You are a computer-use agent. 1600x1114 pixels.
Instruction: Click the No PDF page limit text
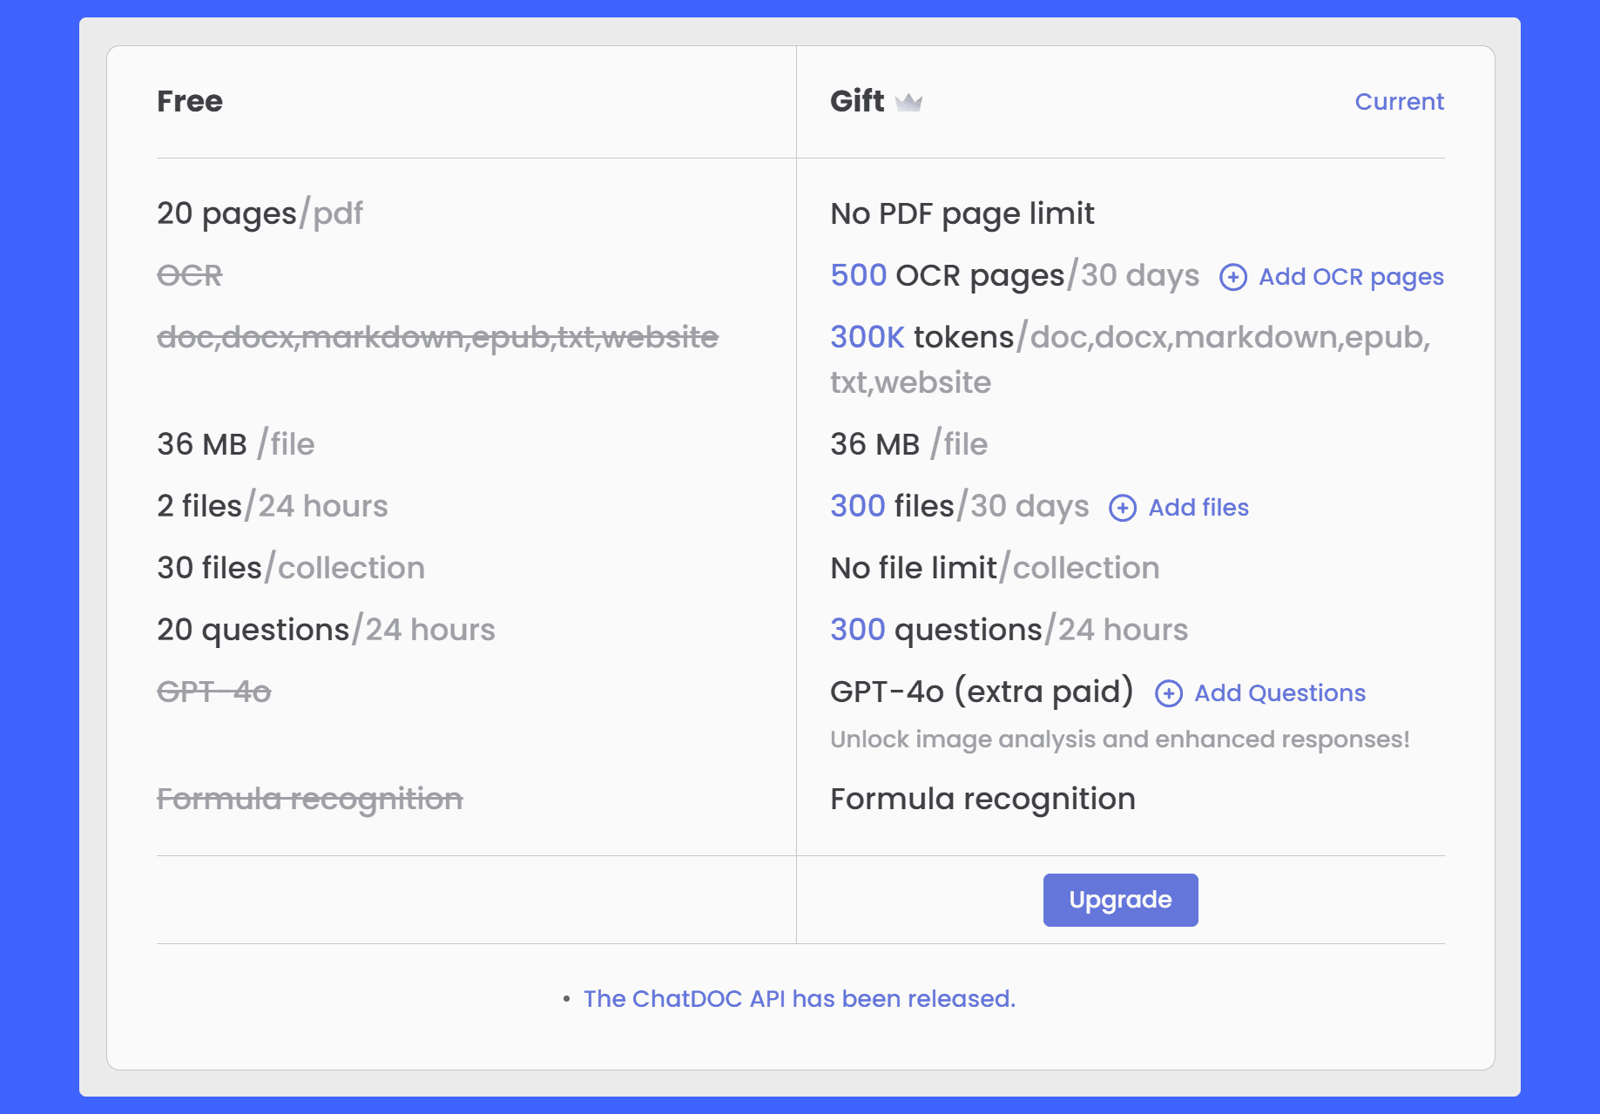point(962,213)
